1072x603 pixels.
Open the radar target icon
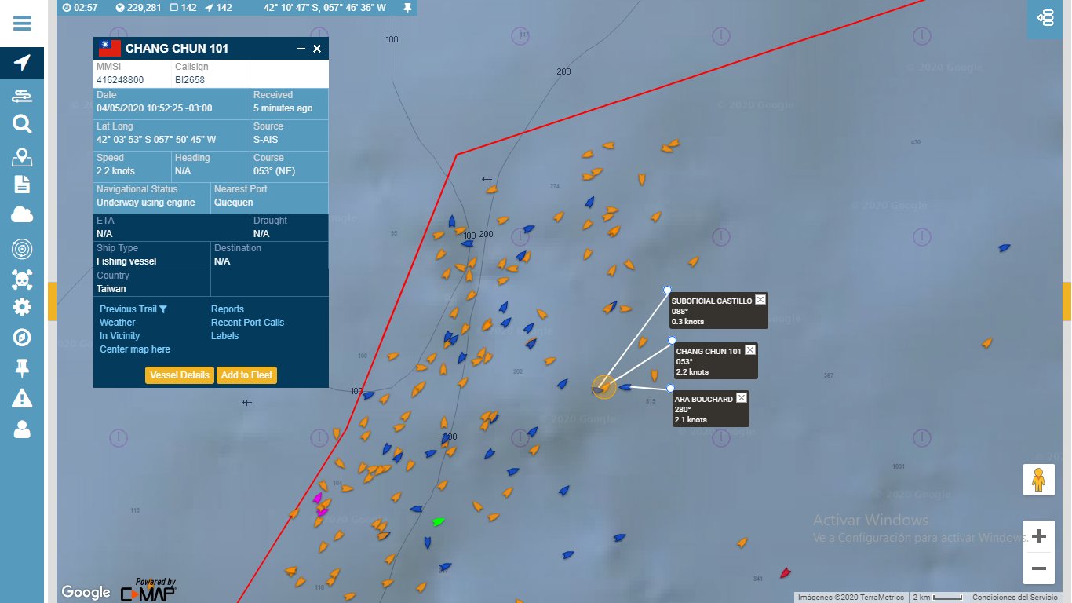point(22,249)
